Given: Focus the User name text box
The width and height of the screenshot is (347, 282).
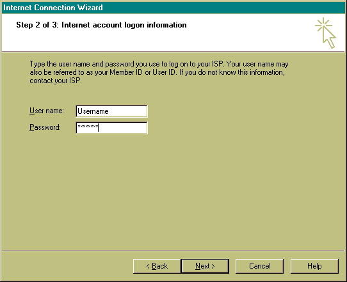Looking at the screenshot, I should click(x=111, y=111).
